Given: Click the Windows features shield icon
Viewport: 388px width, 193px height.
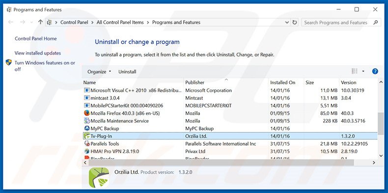Looking at the screenshot, I should [9, 62].
